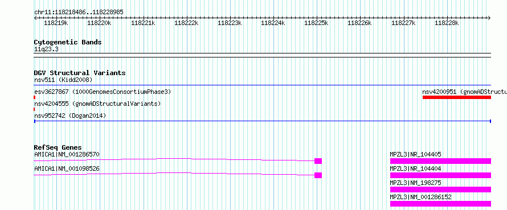Click the 118227k ruler tick label

pyautogui.click(x=403, y=23)
